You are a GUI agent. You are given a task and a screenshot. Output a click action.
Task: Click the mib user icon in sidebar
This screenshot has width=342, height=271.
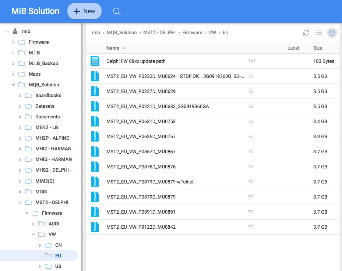point(15,31)
